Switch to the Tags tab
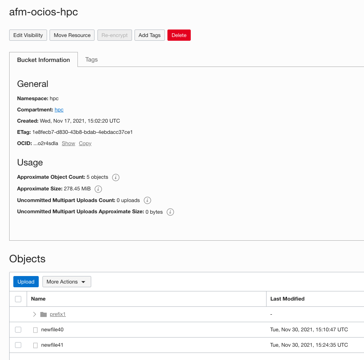This screenshot has height=360, width=364. point(91,59)
